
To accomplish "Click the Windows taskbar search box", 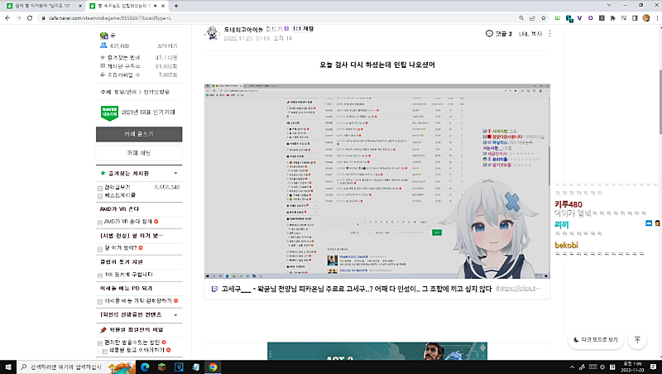I will pyautogui.click(x=76, y=367).
